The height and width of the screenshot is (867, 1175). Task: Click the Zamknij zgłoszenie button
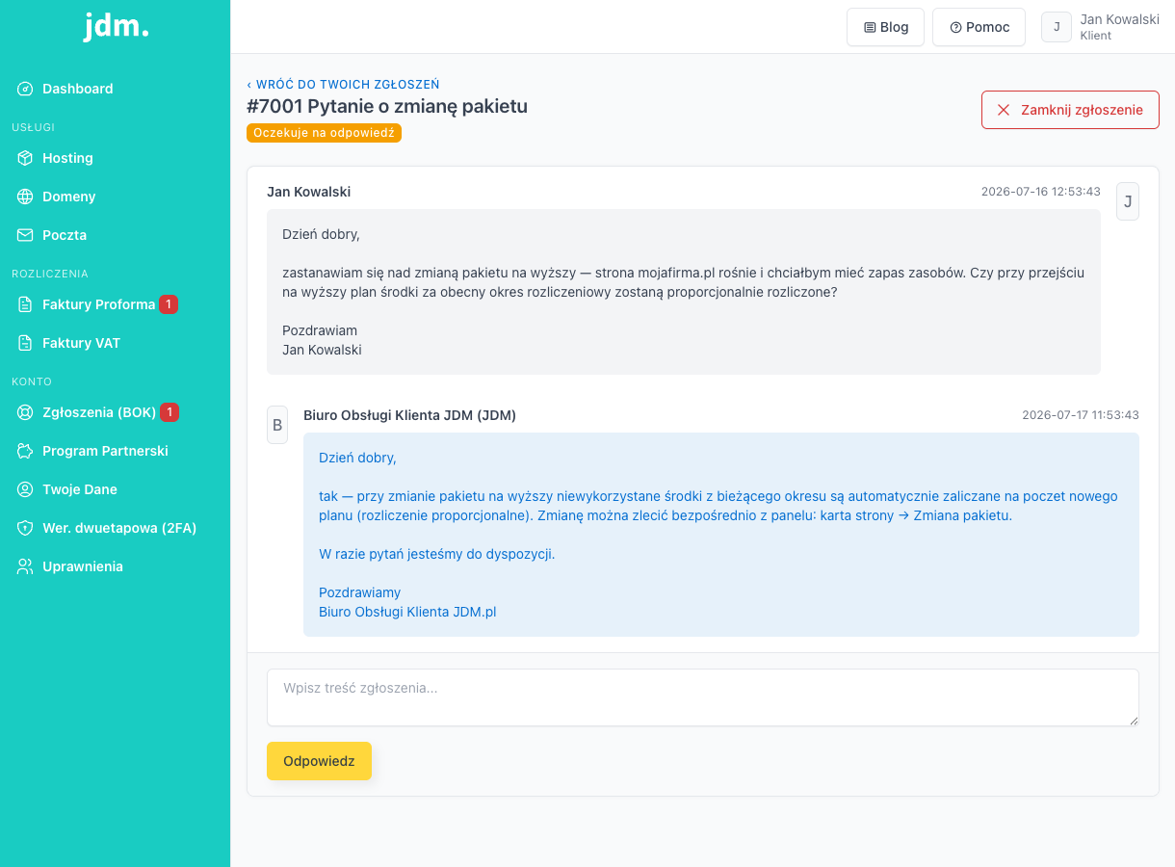pyautogui.click(x=1070, y=110)
